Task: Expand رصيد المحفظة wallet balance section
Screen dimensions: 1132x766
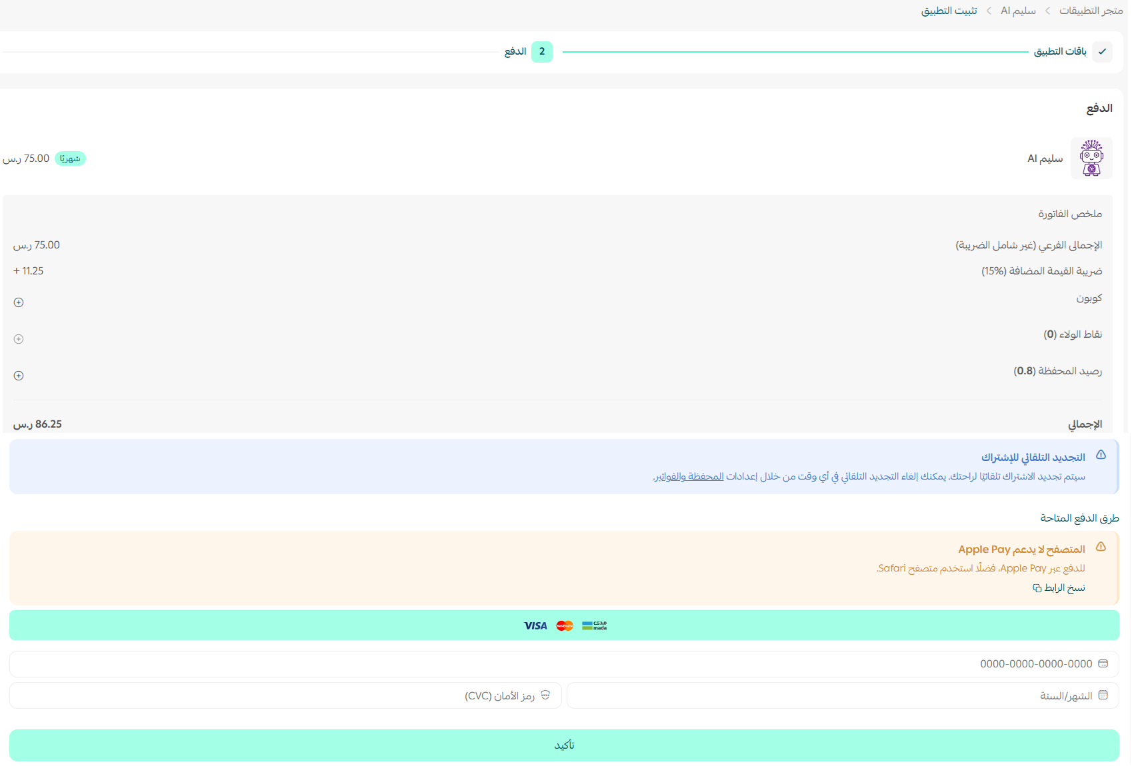Action: [18, 375]
